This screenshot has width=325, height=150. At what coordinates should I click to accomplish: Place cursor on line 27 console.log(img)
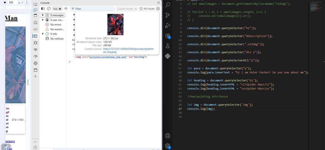[201, 109]
